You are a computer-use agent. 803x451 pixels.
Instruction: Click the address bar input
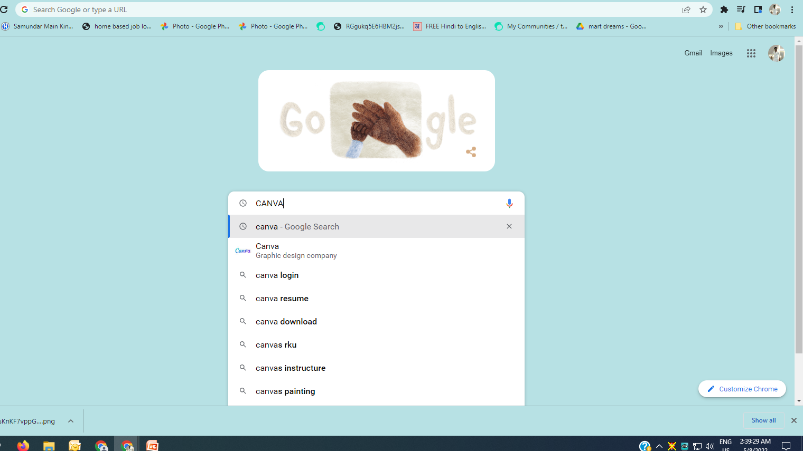(x=349, y=9)
